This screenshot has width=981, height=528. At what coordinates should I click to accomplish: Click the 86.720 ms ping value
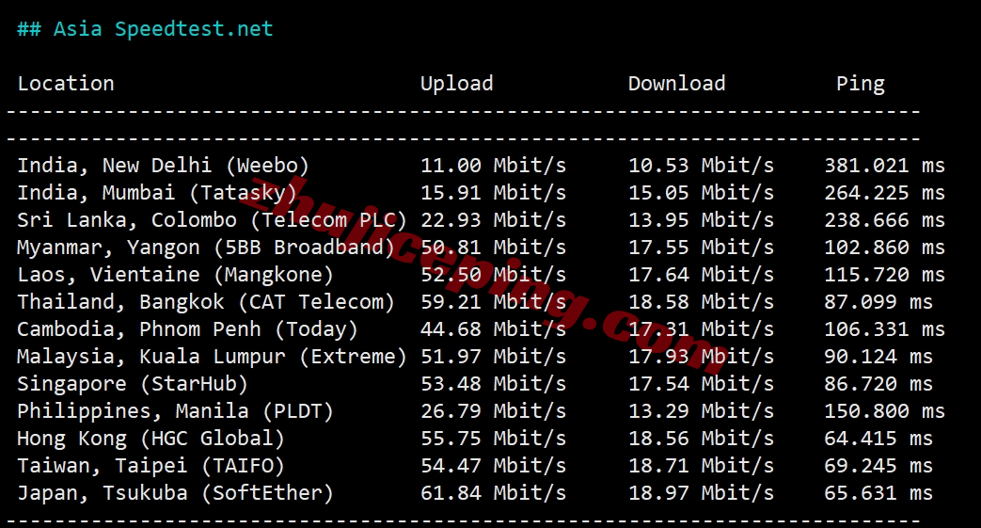coord(878,383)
